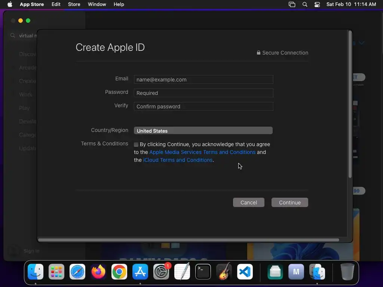Open the Help menu
This screenshot has height=287, width=383.
pos(119,4)
